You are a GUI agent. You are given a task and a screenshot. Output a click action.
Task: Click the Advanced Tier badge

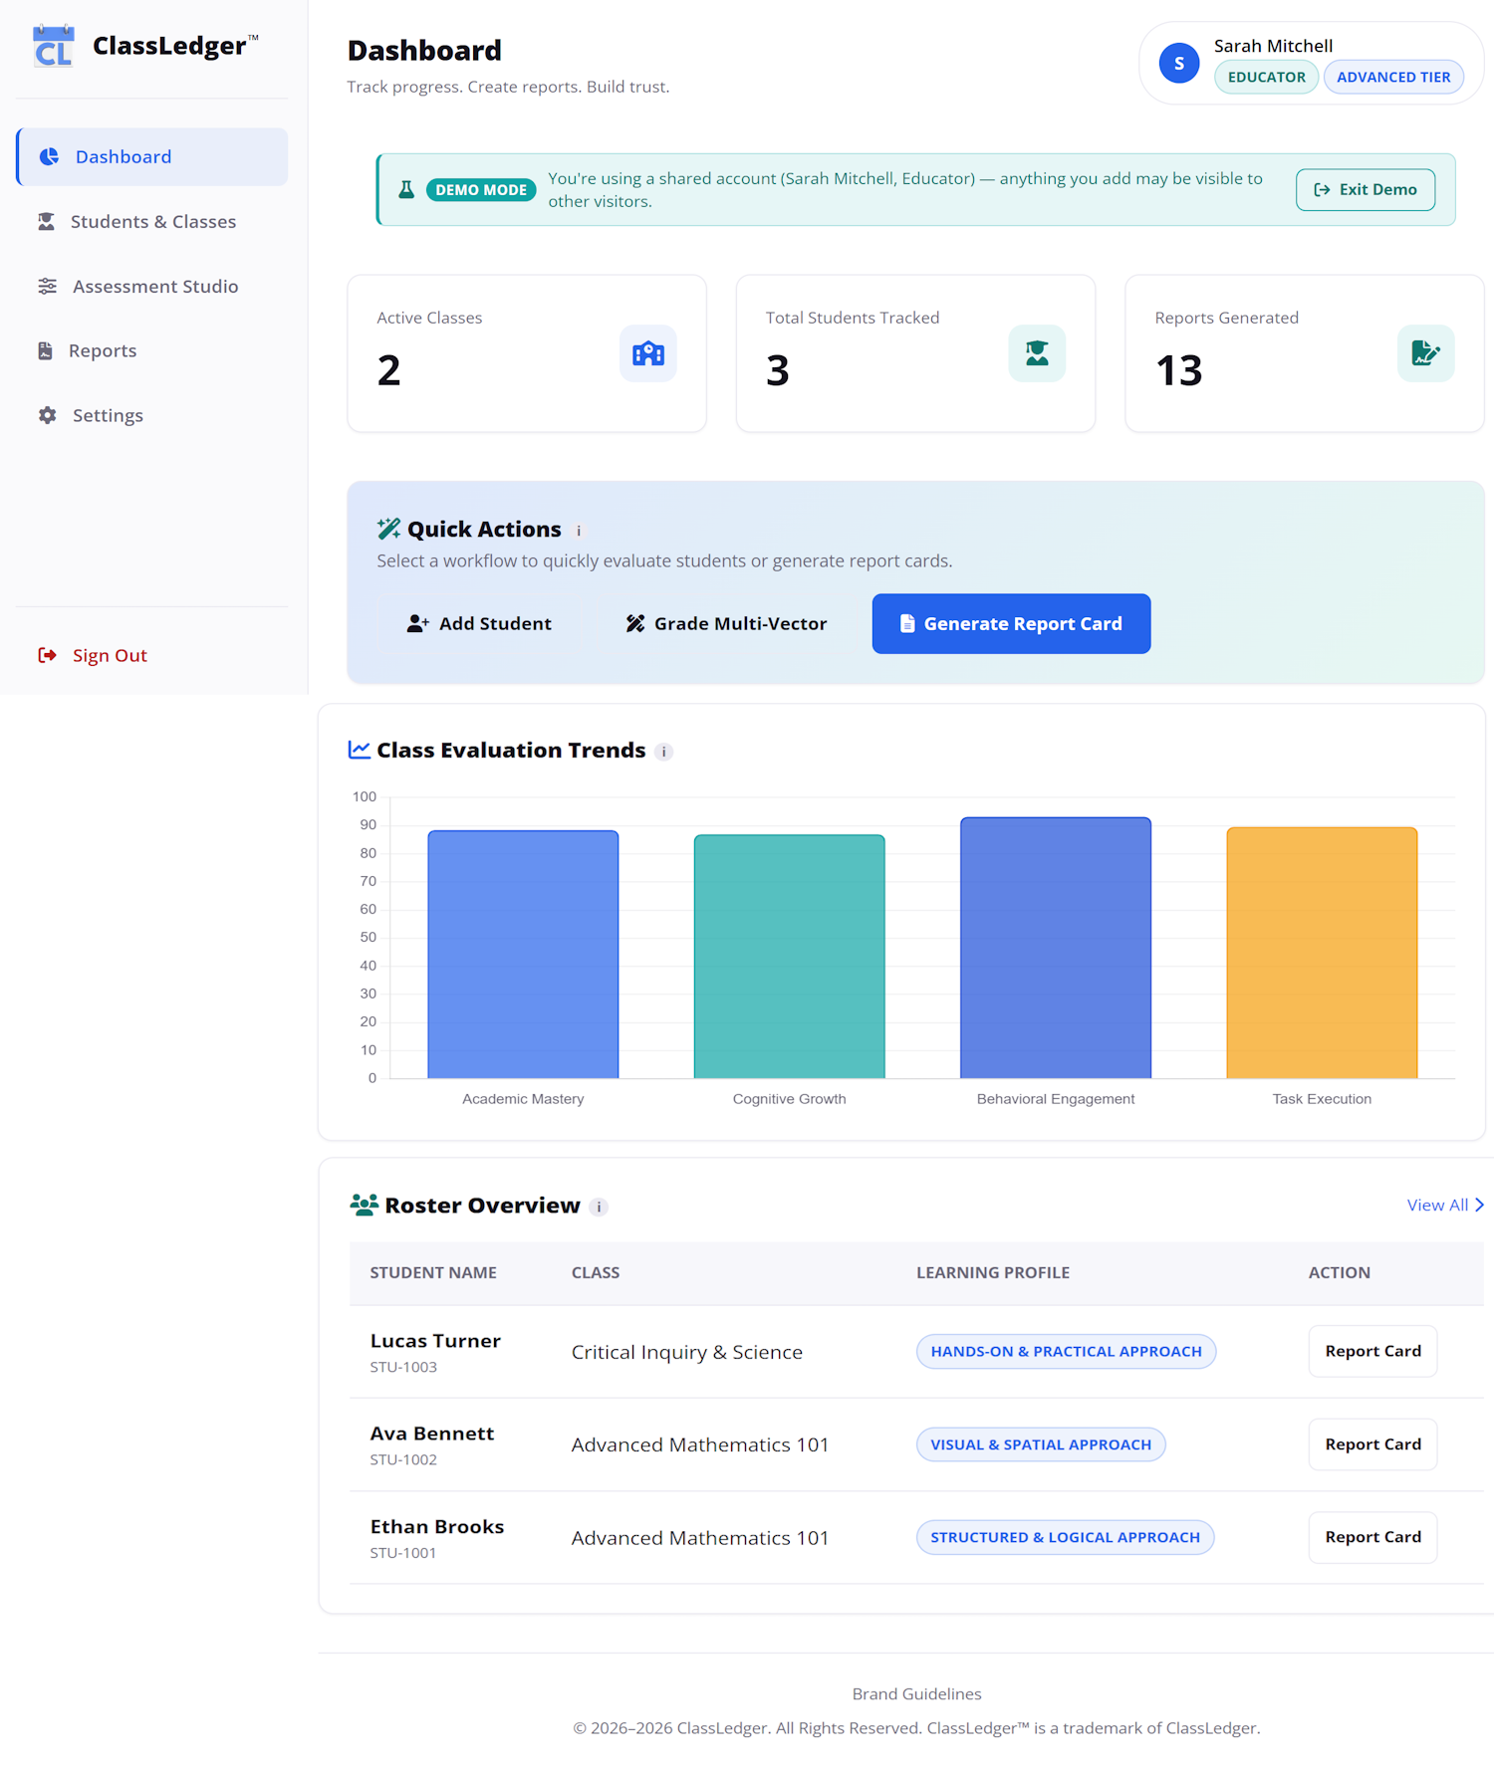[1393, 77]
